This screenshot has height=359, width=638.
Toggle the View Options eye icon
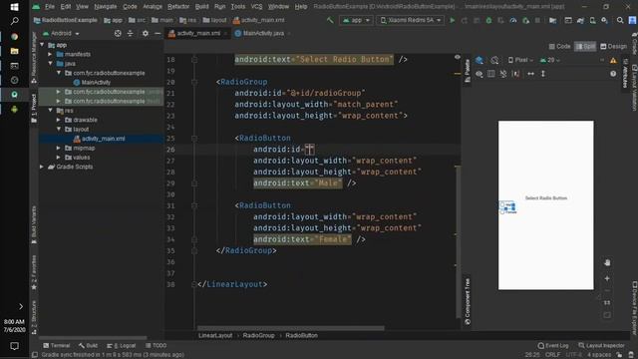click(x=479, y=74)
